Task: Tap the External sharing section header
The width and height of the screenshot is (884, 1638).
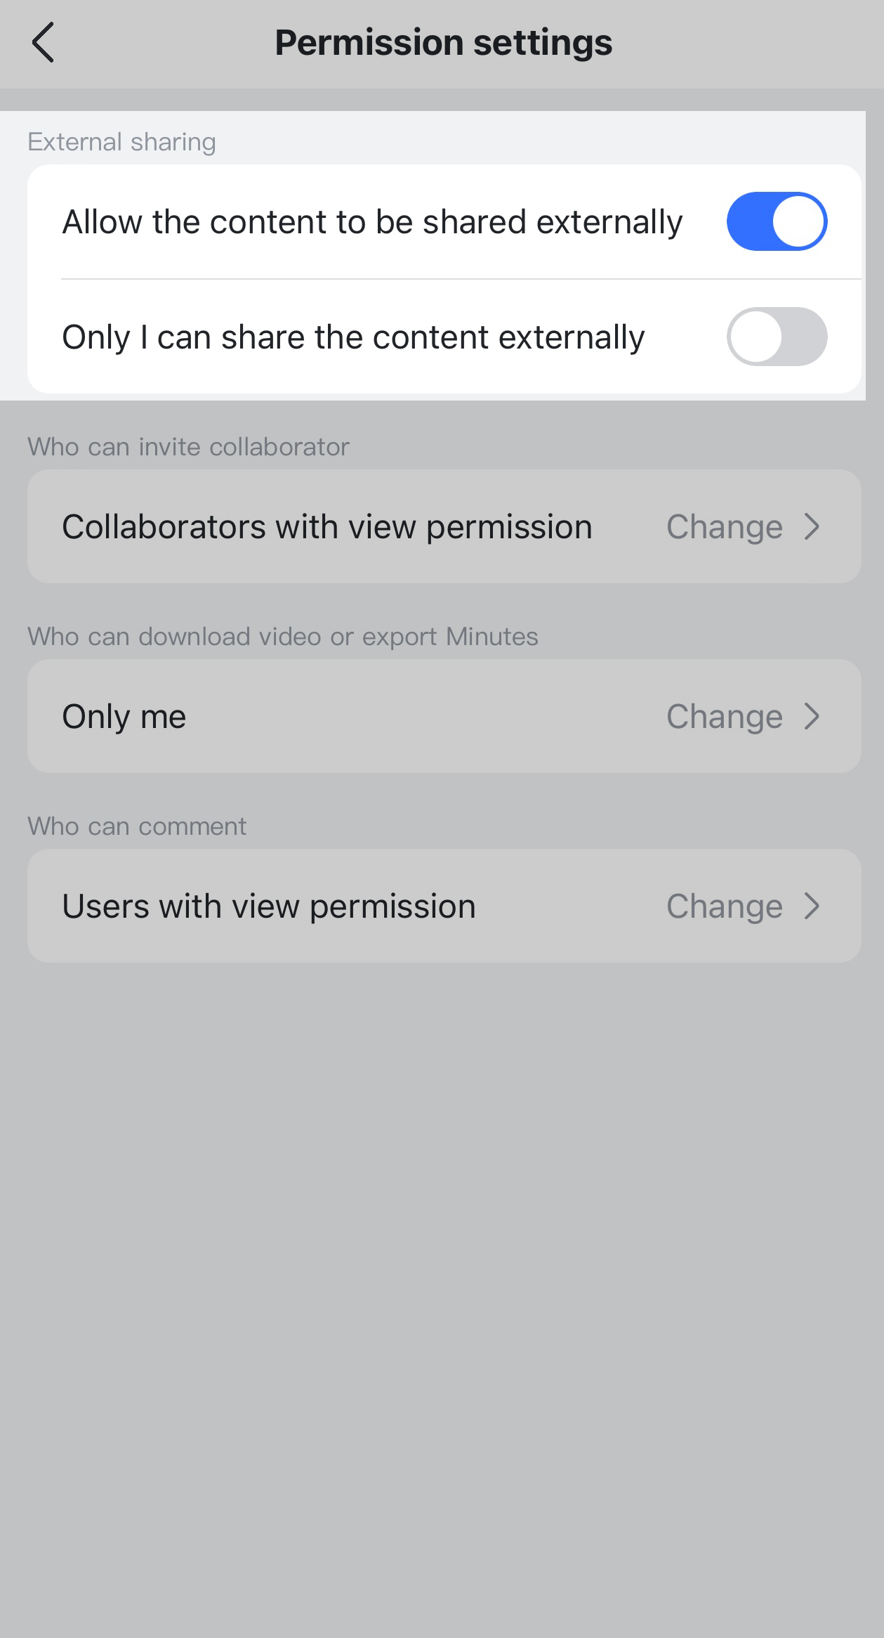Action: click(x=121, y=142)
